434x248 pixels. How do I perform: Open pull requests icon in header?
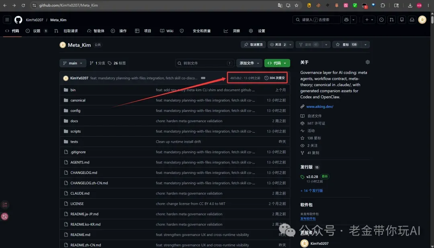click(x=392, y=20)
